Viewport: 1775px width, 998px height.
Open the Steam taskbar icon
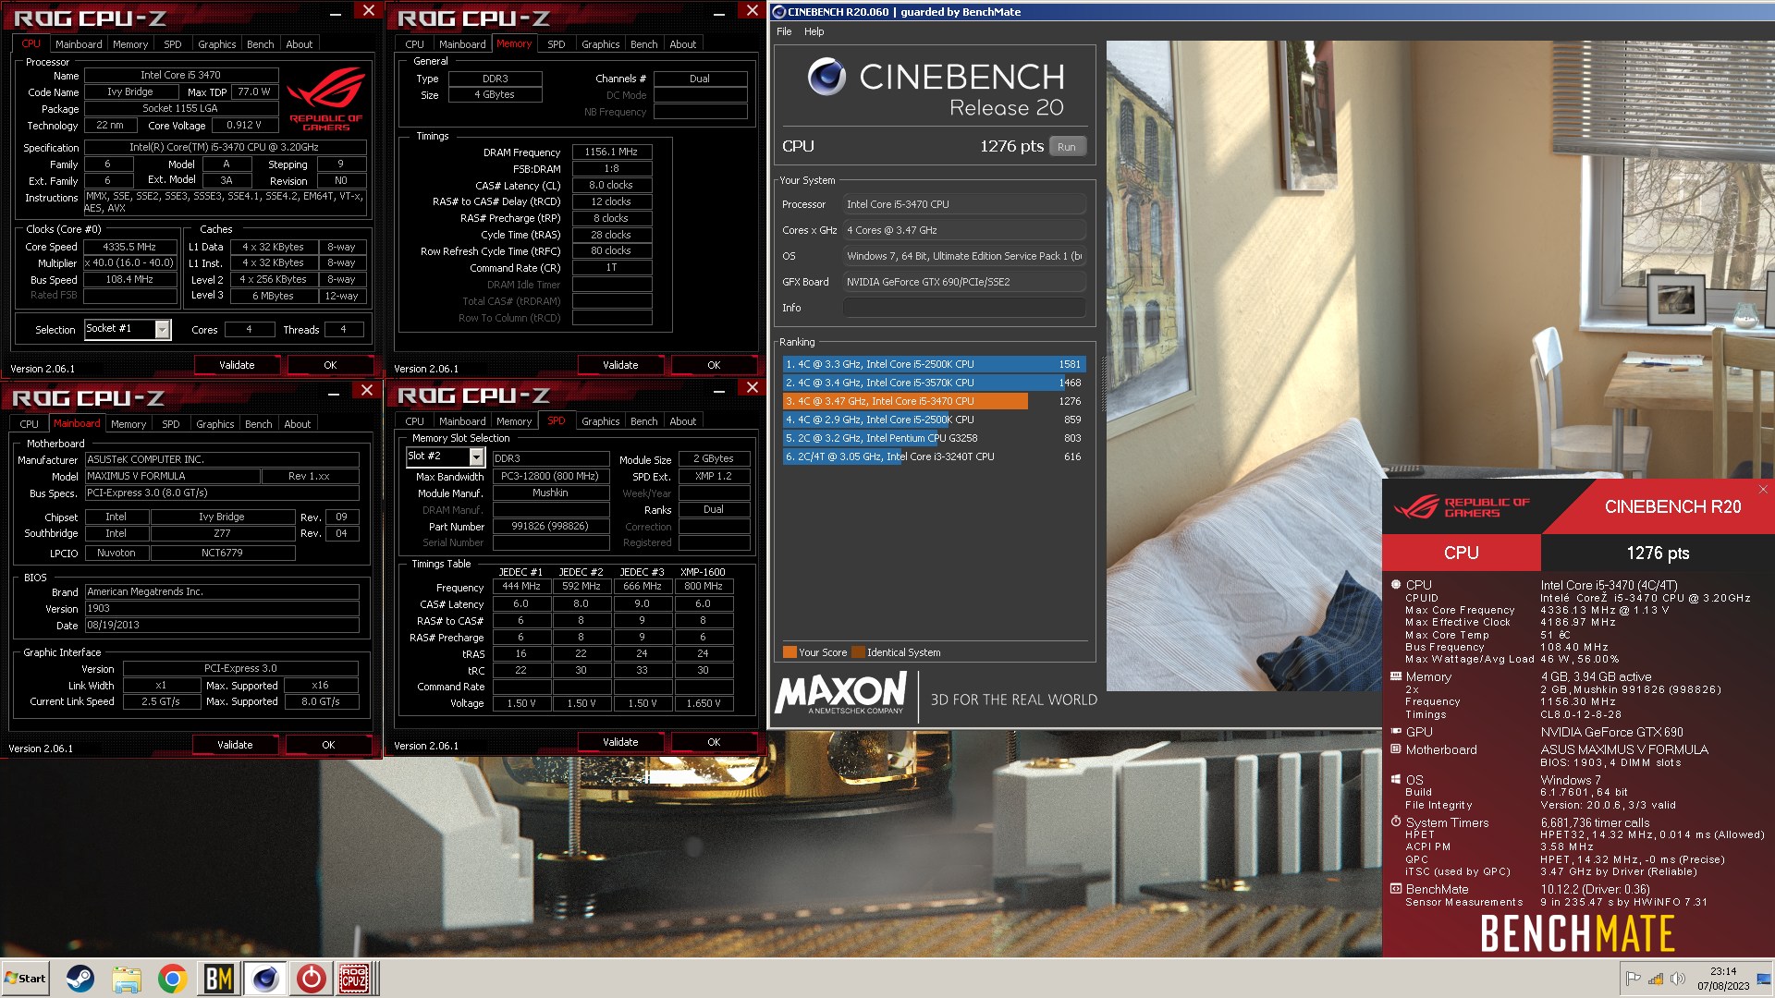(80, 978)
